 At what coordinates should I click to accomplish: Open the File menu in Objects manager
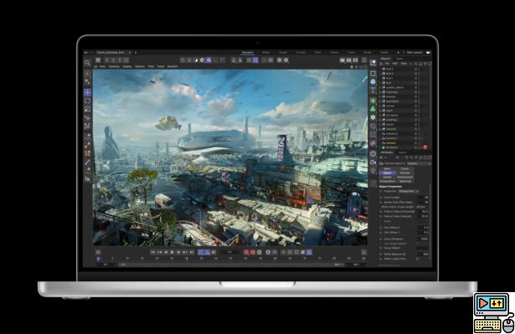coord(387,64)
